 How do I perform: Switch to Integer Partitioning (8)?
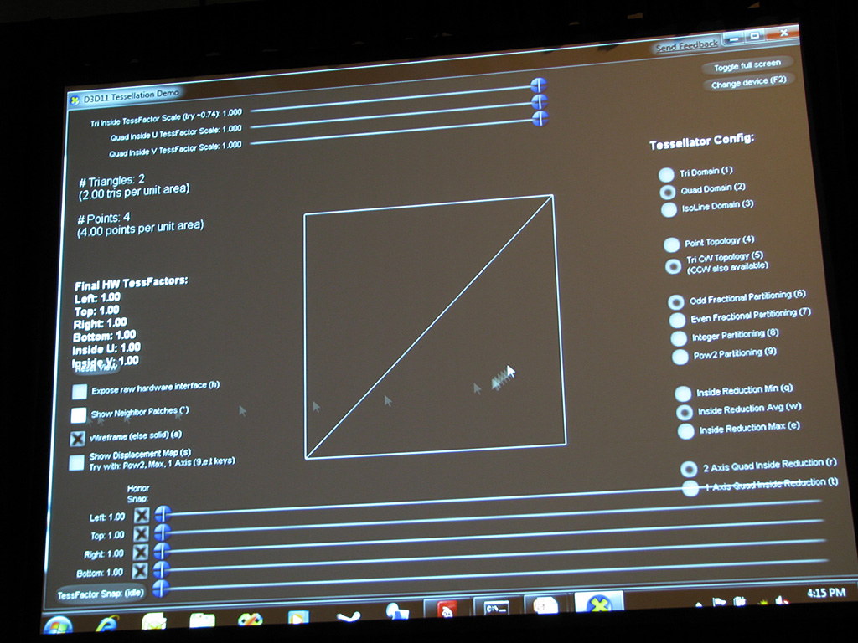[679, 338]
